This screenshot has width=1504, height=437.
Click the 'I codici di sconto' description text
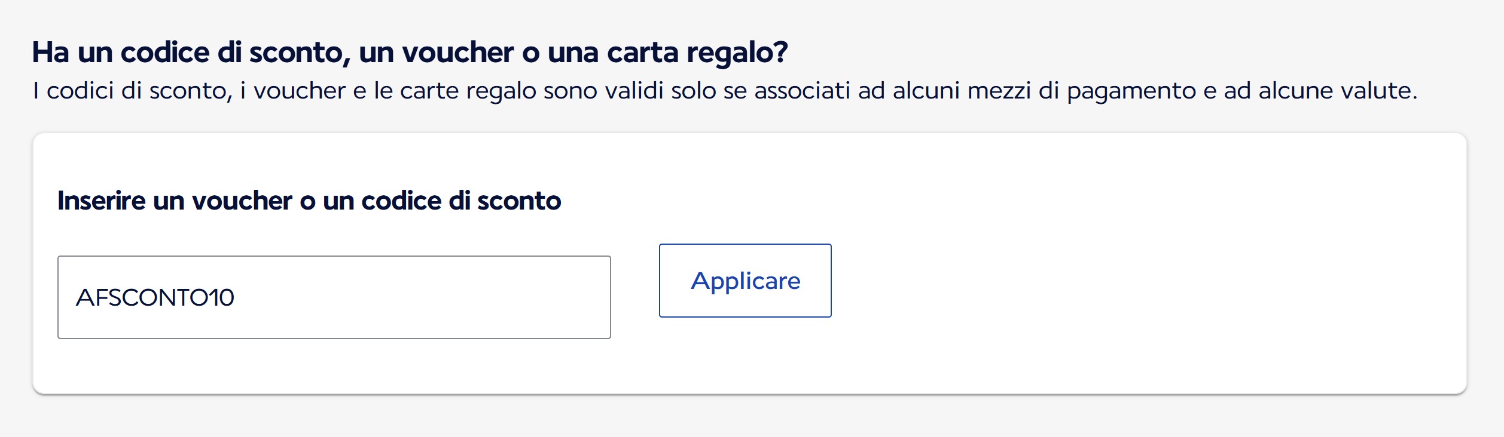[725, 91]
